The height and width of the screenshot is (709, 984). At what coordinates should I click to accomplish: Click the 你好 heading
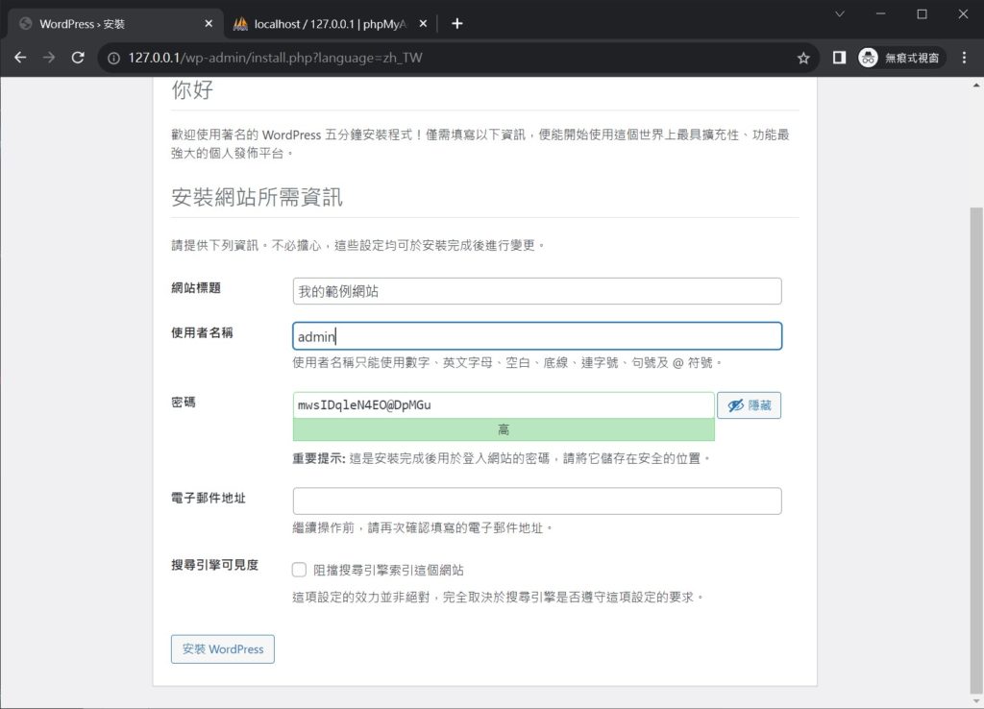click(x=192, y=89)
